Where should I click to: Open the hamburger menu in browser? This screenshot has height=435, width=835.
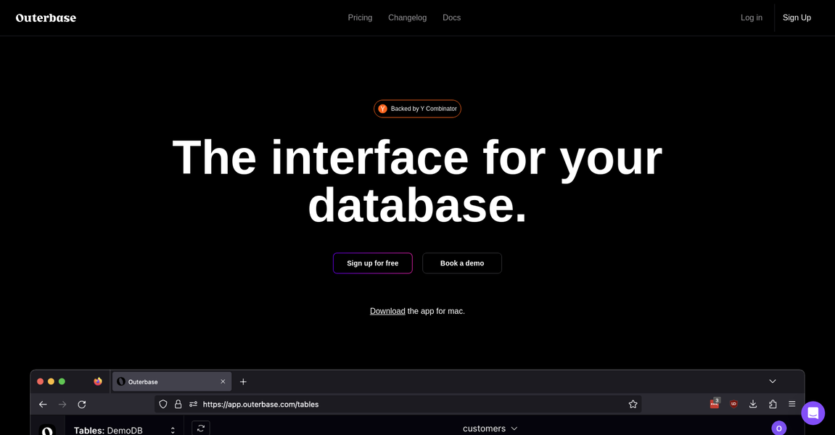[792, 405]
